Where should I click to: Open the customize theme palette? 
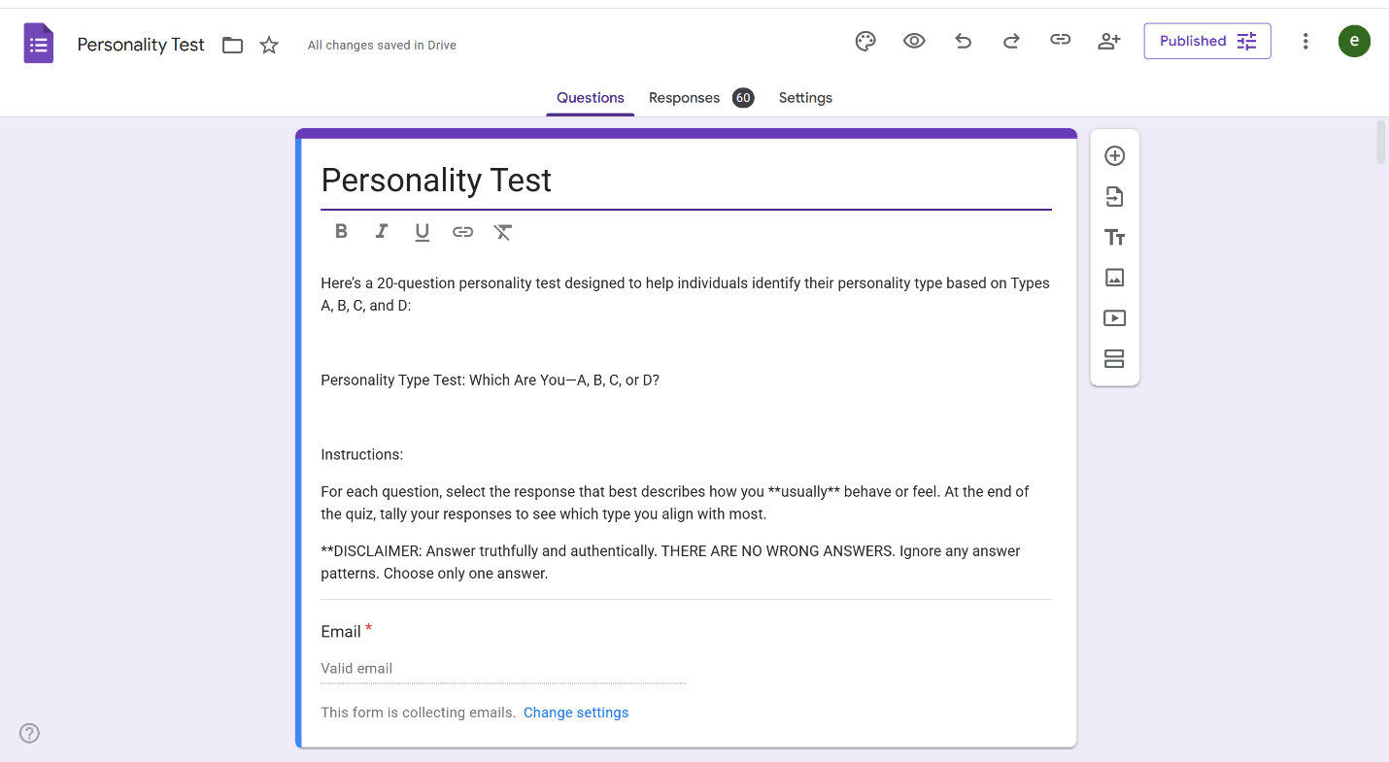[865, 41]
